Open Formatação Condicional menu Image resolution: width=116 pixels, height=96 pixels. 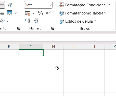tap(84, 5)
